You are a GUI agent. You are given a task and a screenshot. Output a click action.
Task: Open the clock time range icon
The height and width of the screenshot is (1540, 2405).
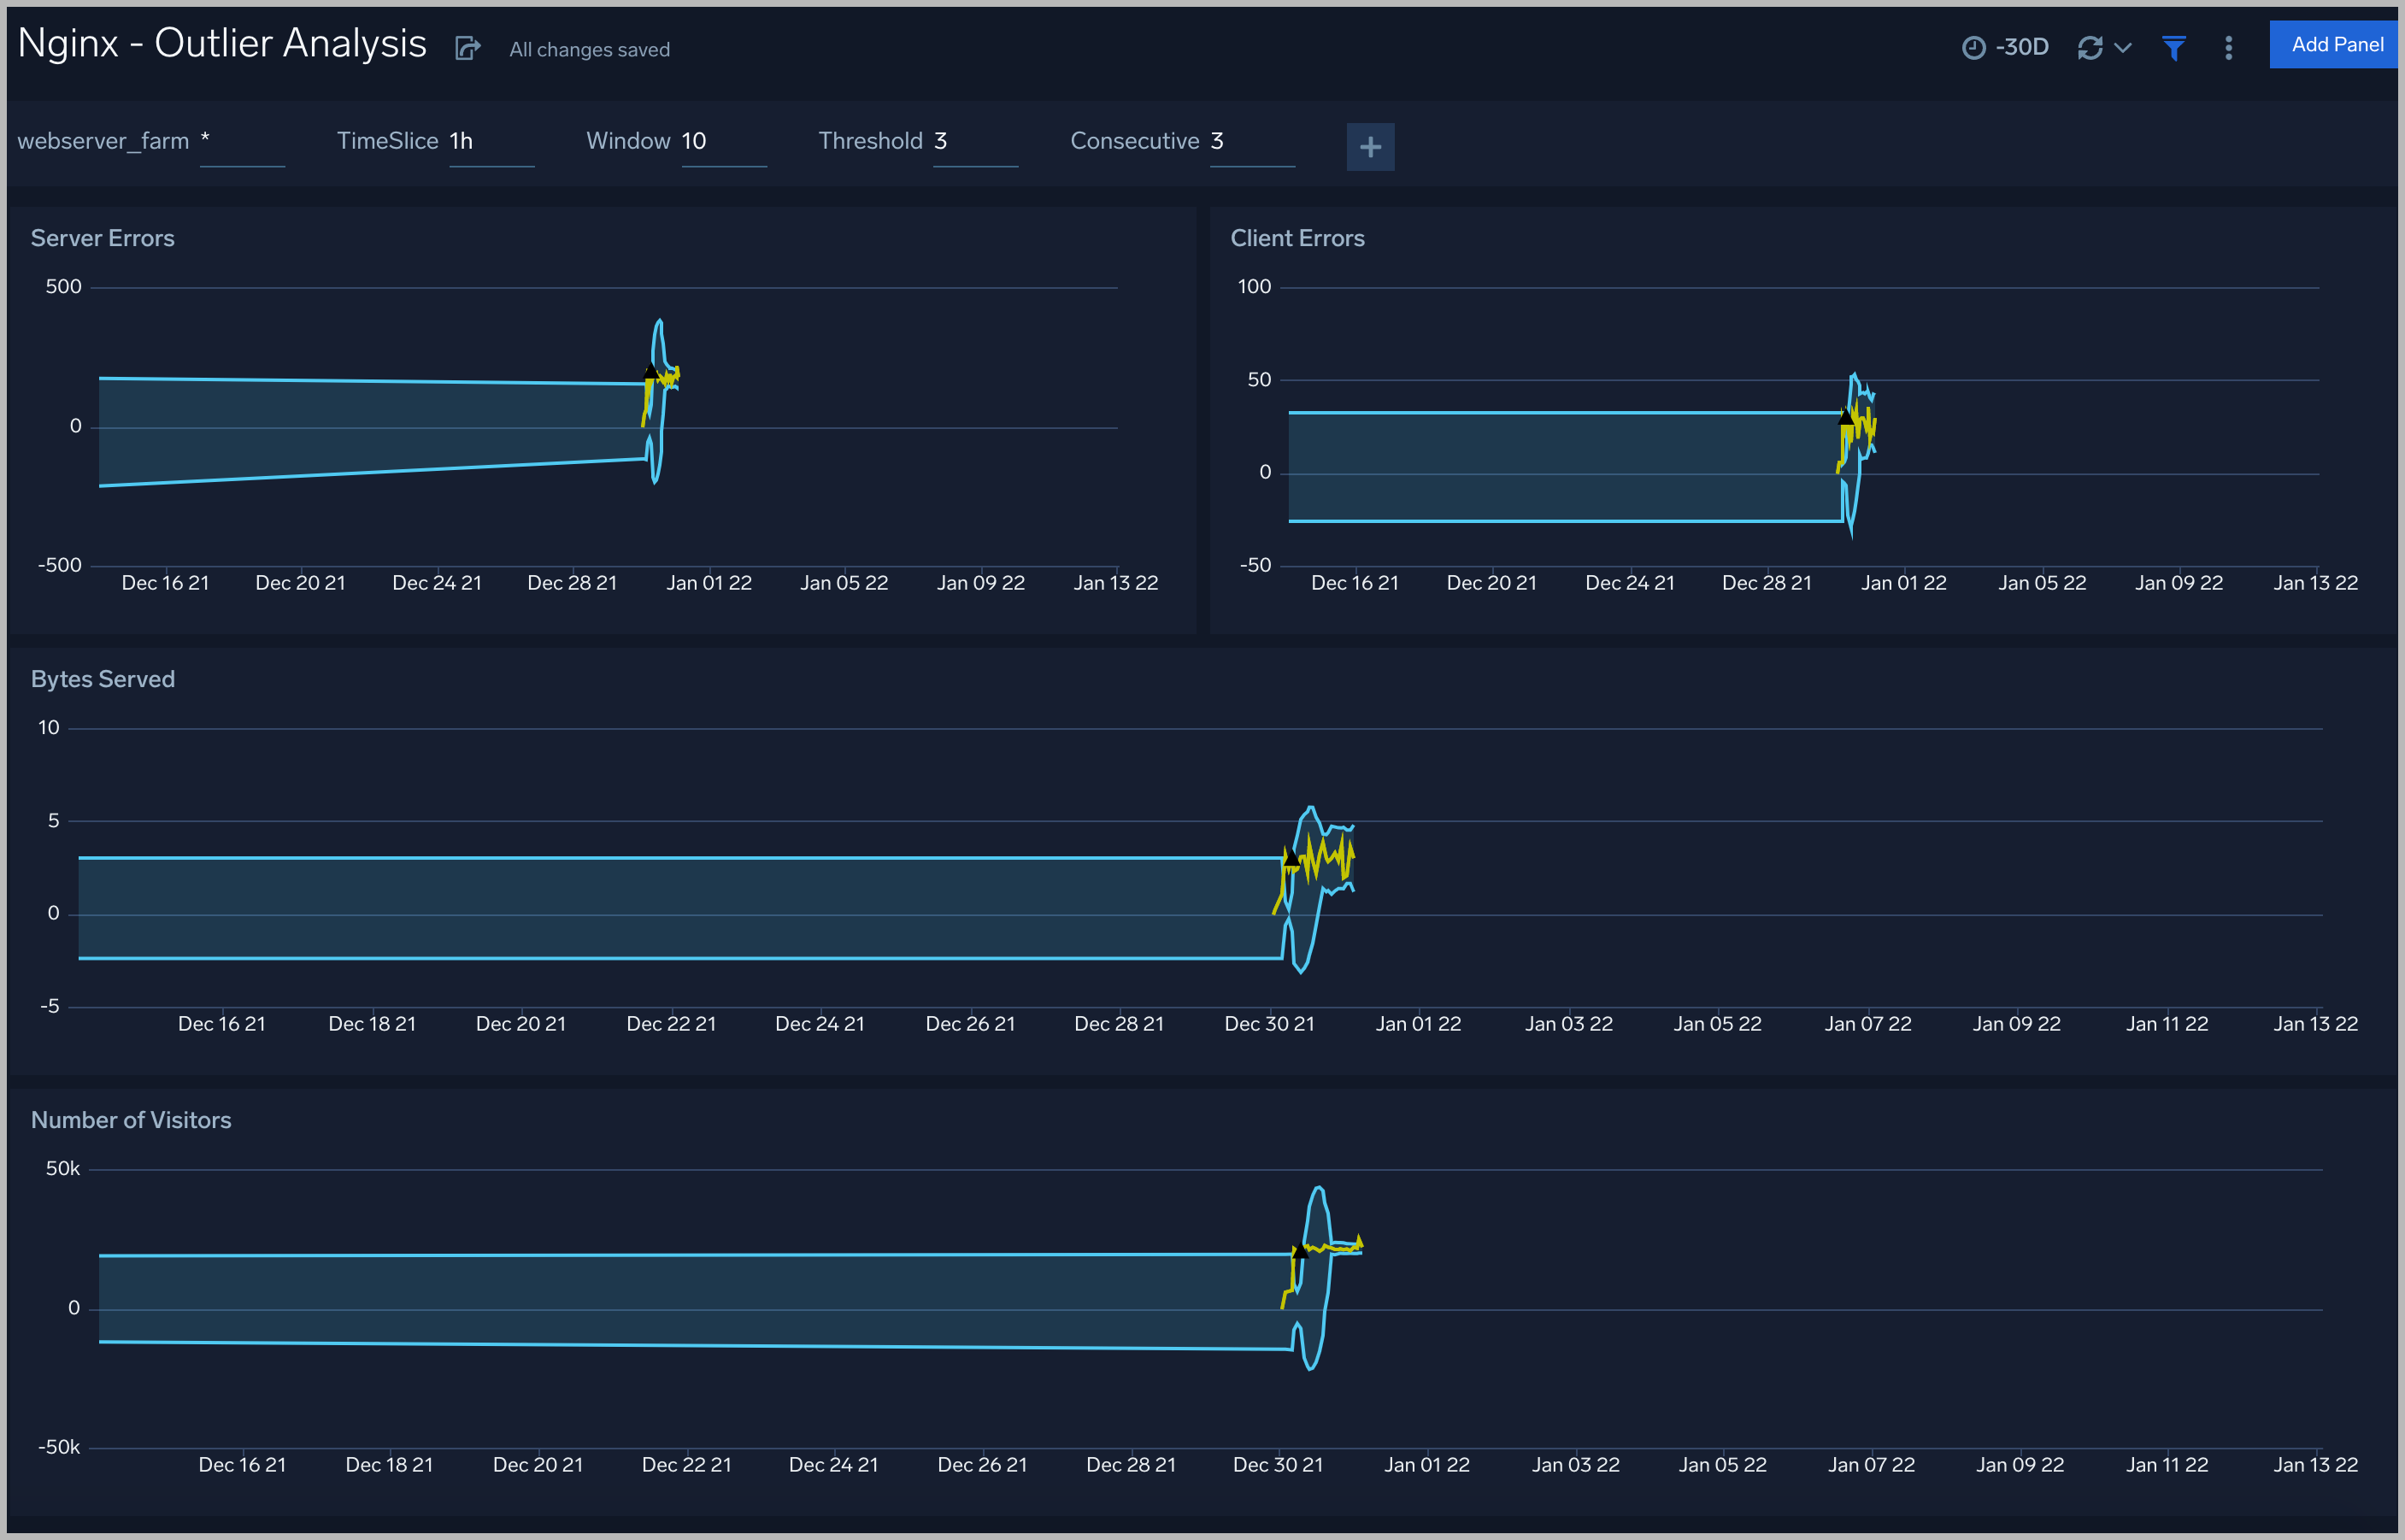1973,47
